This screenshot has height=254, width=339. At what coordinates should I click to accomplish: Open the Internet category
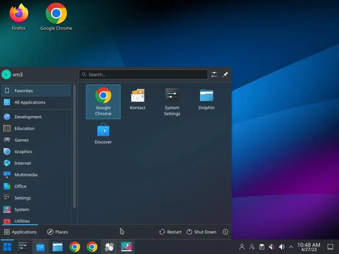[x=36, y=163]
